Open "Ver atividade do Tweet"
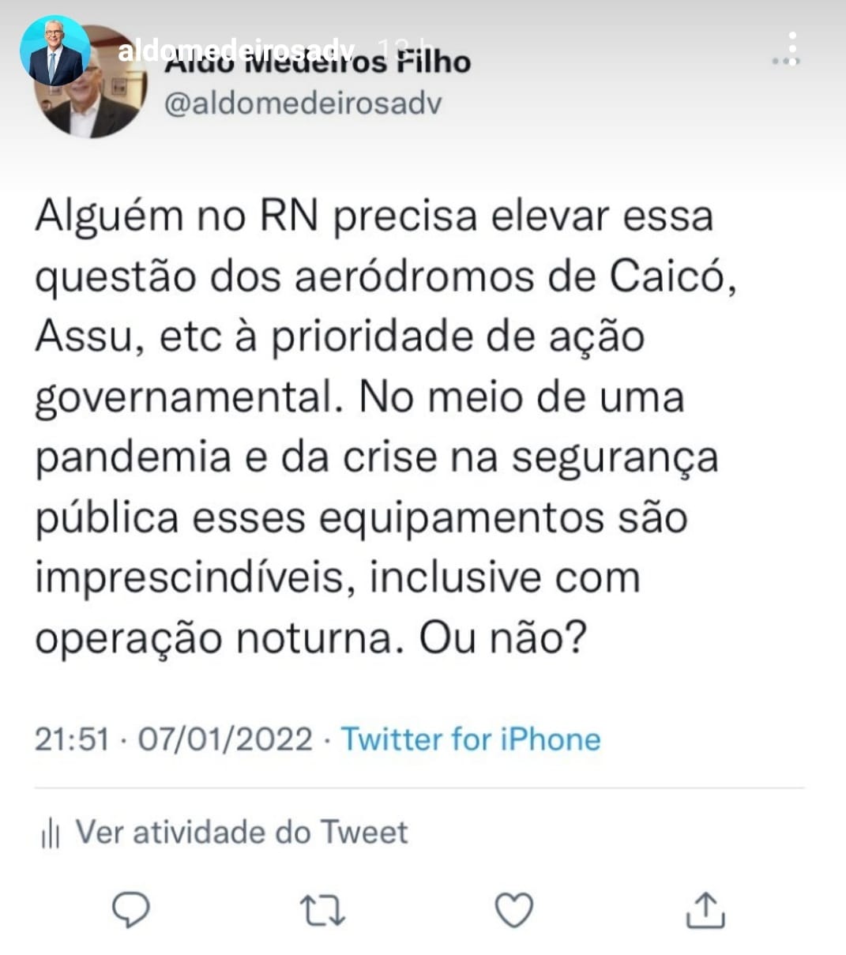This screenshot has width=846, height=955. pos(241,833)
